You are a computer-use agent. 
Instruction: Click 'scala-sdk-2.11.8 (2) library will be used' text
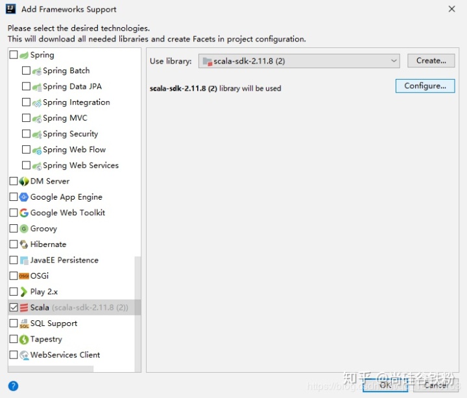(x=215, y=88)
